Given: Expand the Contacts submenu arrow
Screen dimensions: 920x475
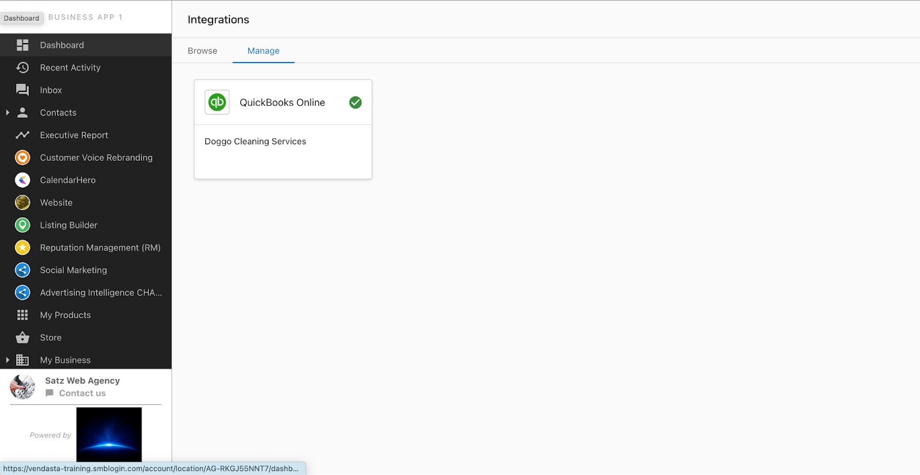Looking at the screenshot, I should (7, 113).
